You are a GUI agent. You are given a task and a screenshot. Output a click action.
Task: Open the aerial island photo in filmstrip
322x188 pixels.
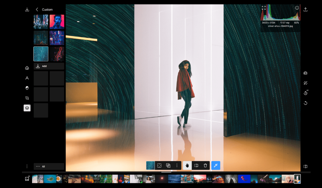50,179
